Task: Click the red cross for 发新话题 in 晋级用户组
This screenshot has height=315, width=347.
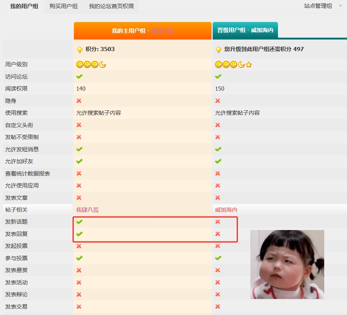Action: tap(218, 222)
